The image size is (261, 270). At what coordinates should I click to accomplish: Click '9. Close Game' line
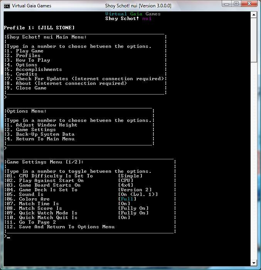tap(27, 88)
